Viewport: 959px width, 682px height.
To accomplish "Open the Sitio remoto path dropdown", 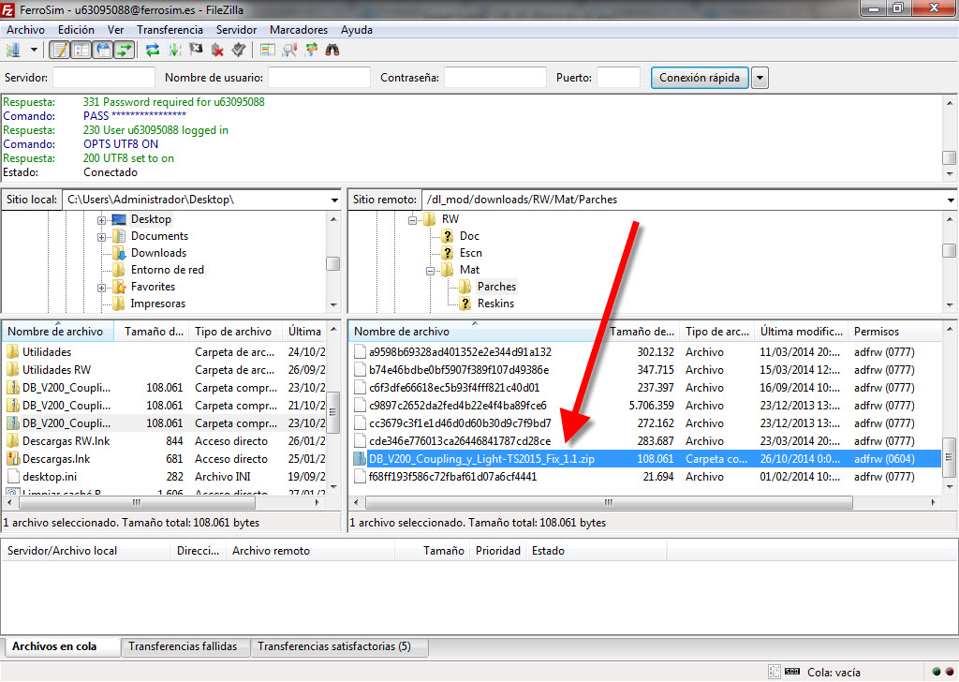I will click(x=951, y=200).
